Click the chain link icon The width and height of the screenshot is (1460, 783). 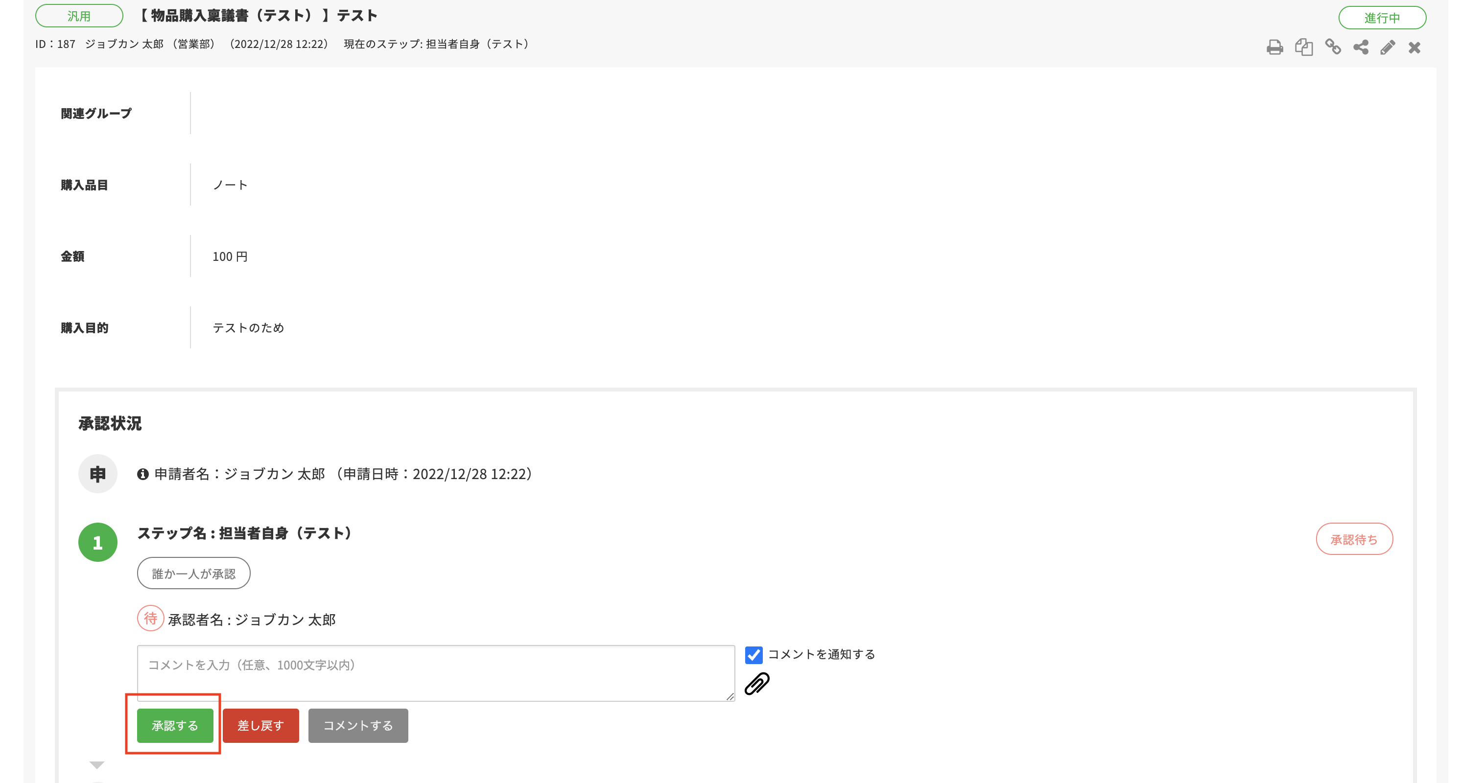point(1333,47)
